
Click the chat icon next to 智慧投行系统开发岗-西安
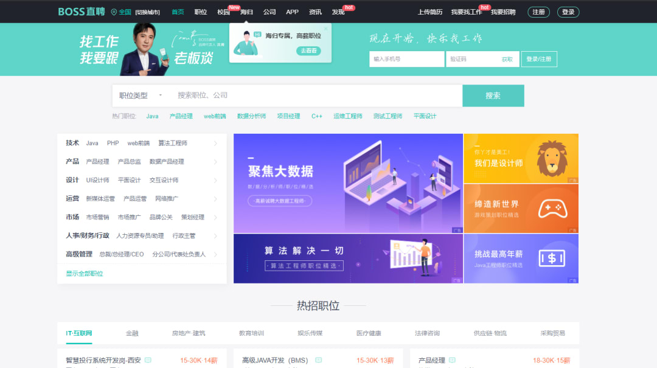[x=148, y=360]
